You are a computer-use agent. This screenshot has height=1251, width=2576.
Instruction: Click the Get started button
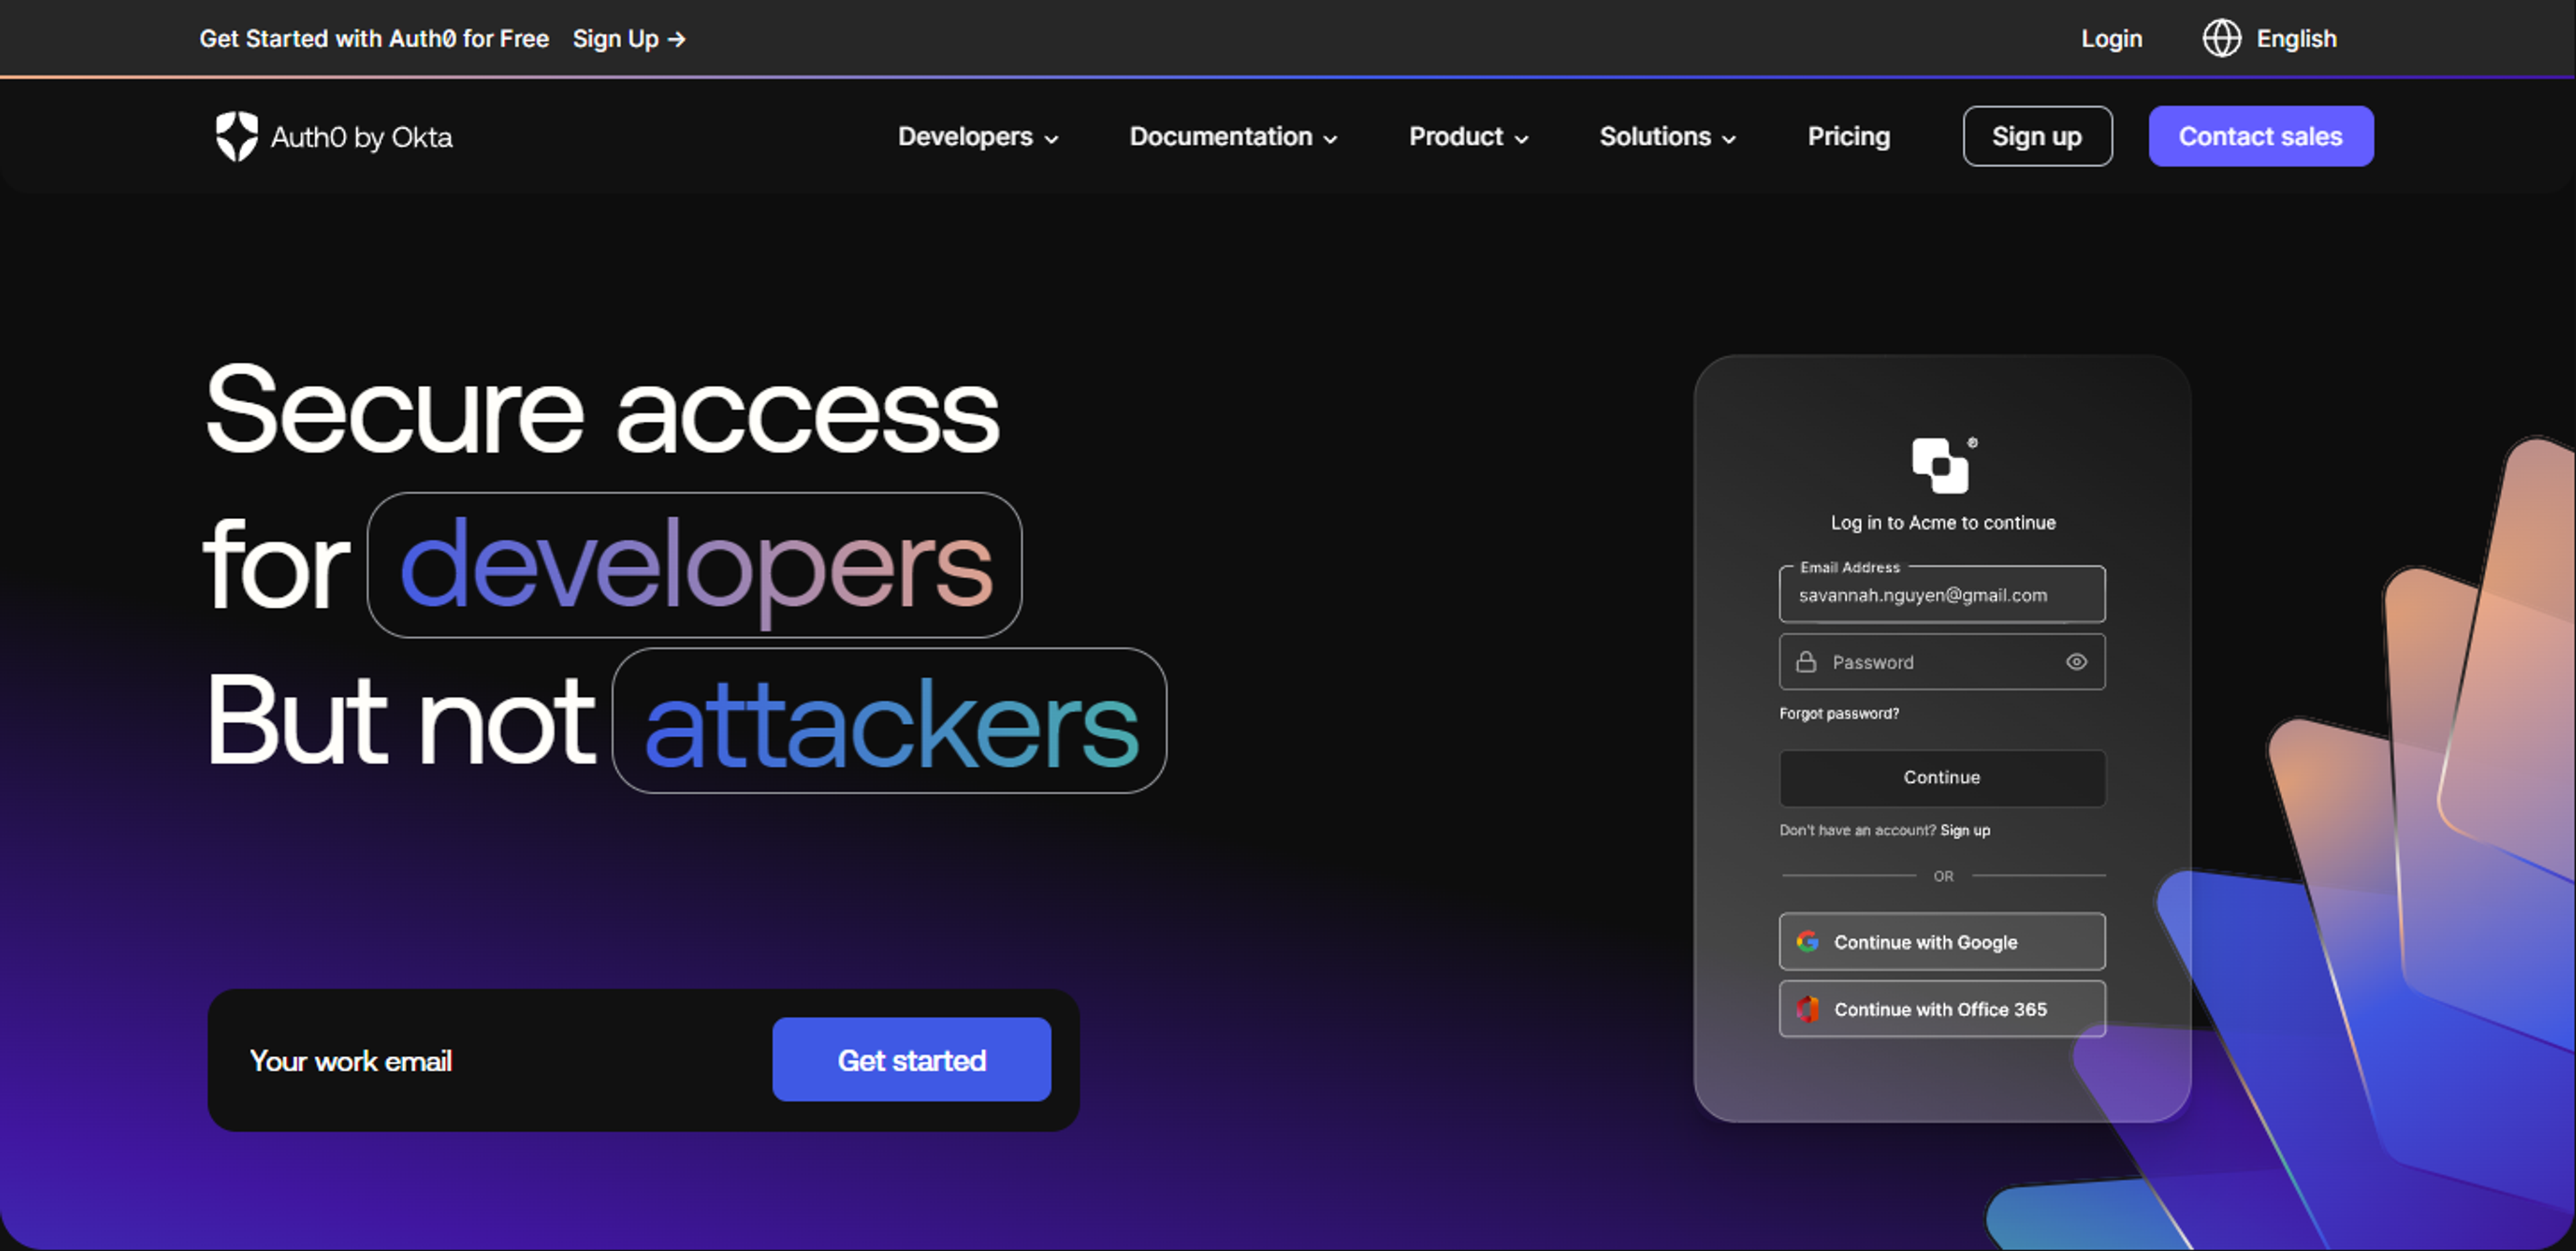click(x=912, y=1059)
